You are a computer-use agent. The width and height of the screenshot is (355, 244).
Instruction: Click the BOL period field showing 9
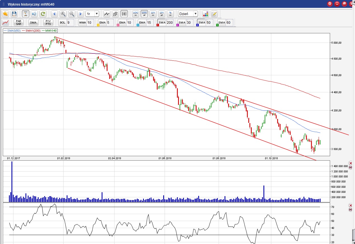tap(70, 23)
